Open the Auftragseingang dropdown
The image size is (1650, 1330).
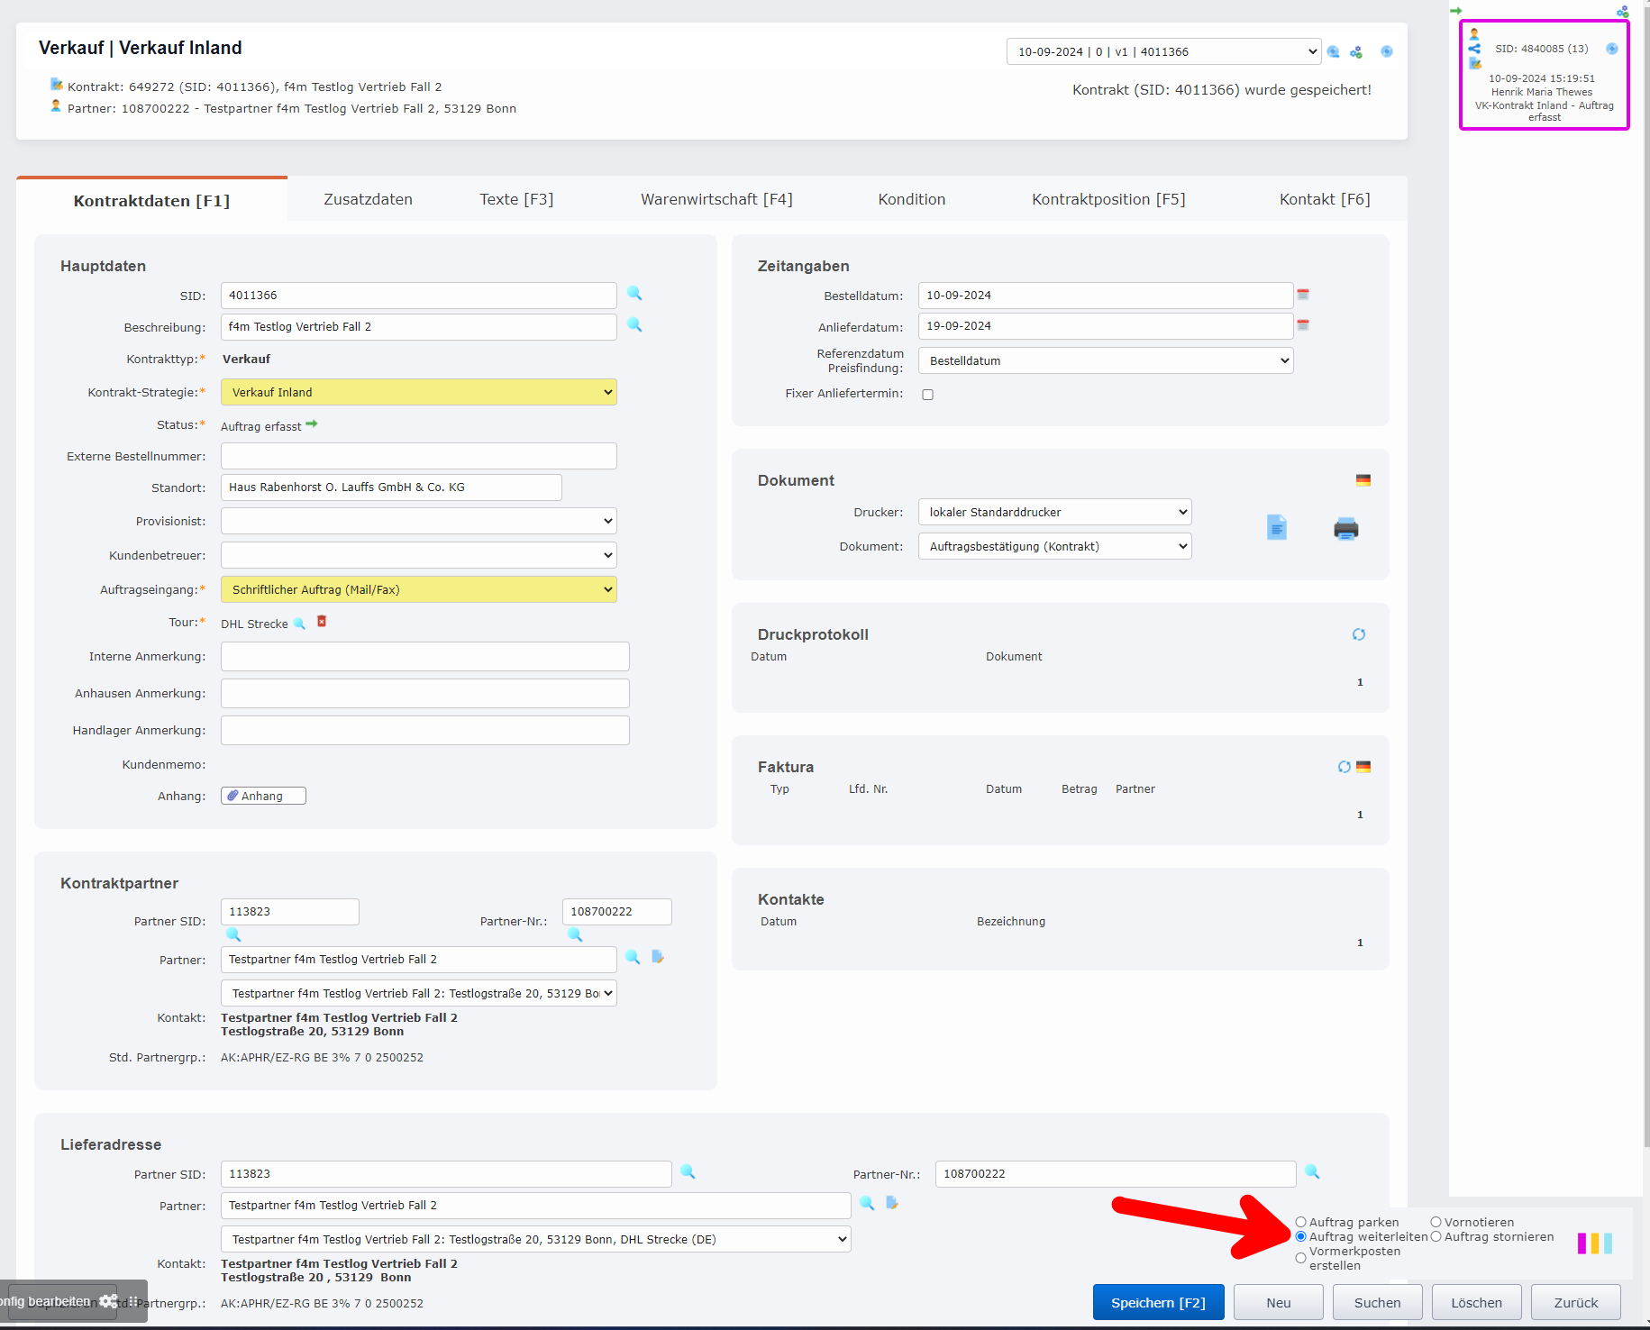pos(418,589)
